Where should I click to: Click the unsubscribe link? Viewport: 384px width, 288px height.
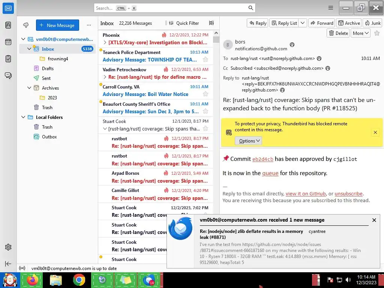pyautogui.click(x=348, y=193)
